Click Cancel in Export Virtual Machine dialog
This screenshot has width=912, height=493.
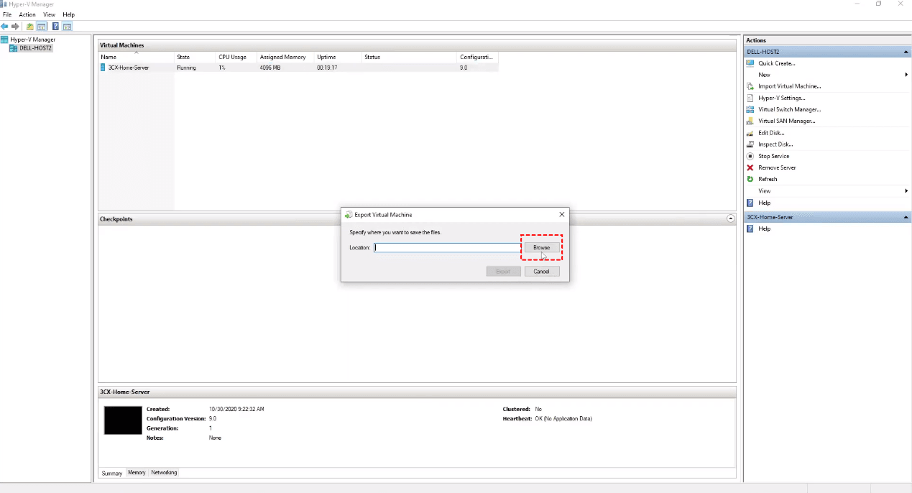pyautogui.click(x=541, y=271)
